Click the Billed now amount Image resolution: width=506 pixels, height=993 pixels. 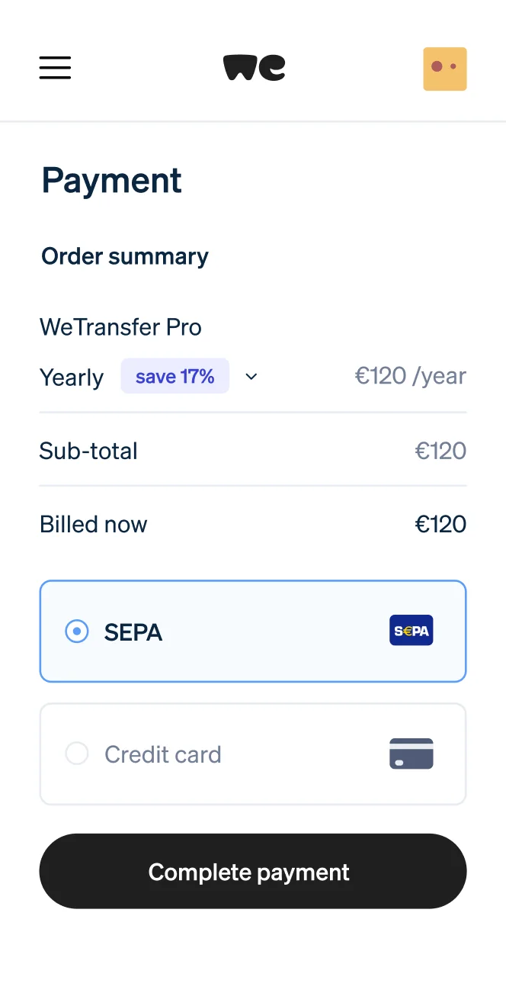coord(440,524)
